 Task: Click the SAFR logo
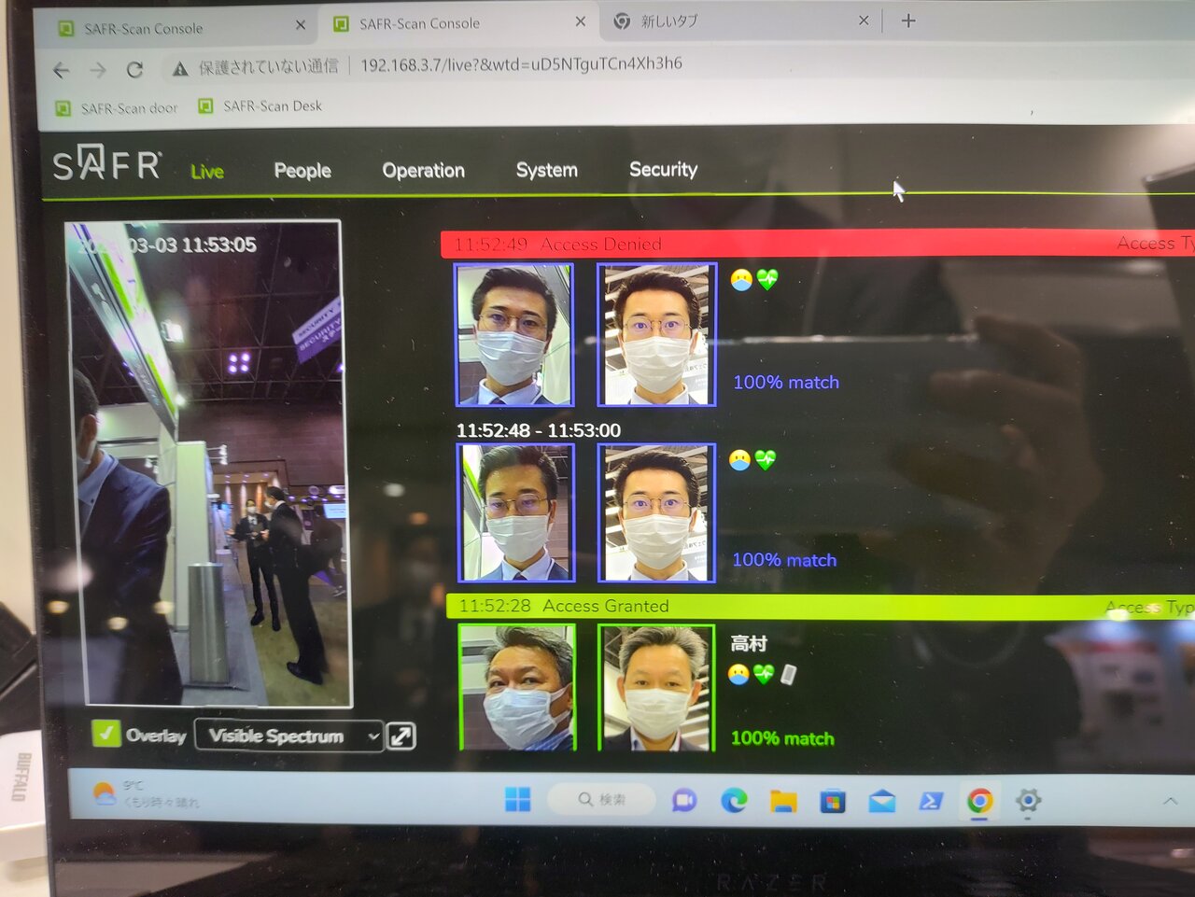106,165
